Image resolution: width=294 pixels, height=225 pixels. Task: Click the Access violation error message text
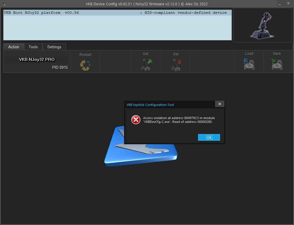coord(179,120)
